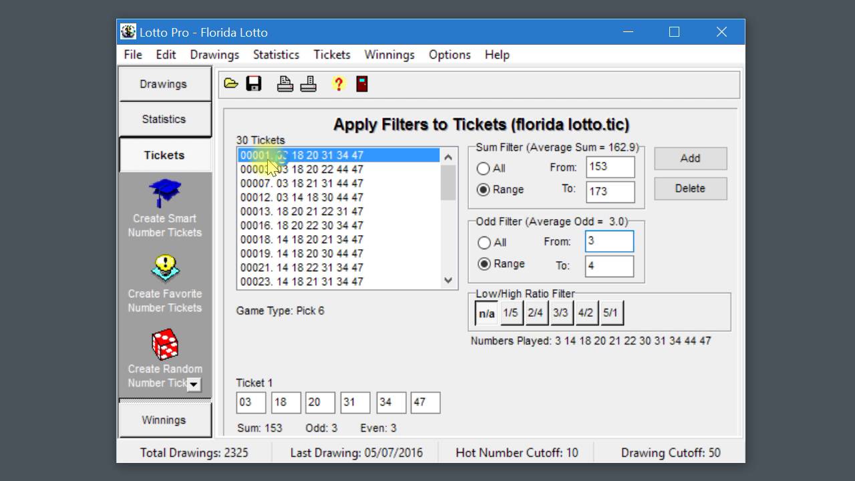Click the Ticket 1 field containing 20
Screen dimensions: 855x481
pos(321,402)
